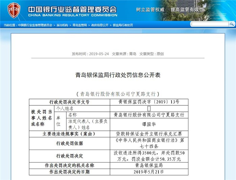Viewport: 236px width, 180px height.
Task: Click 法定代表人（主要负责人）姓名 cell
Action: click(88, 124)
